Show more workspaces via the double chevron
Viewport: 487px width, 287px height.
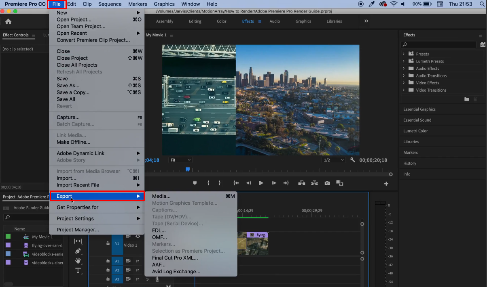coord(366,21)
